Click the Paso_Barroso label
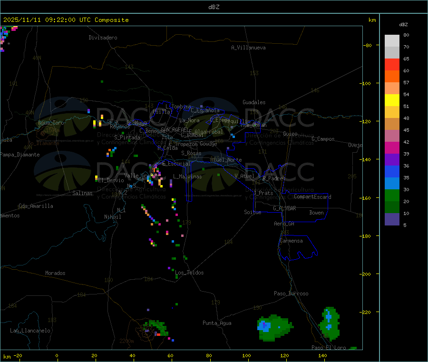 pyautogui.click(x=291, y=294)
